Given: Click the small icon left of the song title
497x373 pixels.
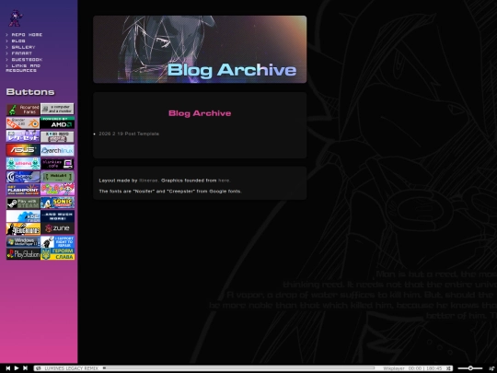Looking at the screenshot, I should [x=39, y=368].
